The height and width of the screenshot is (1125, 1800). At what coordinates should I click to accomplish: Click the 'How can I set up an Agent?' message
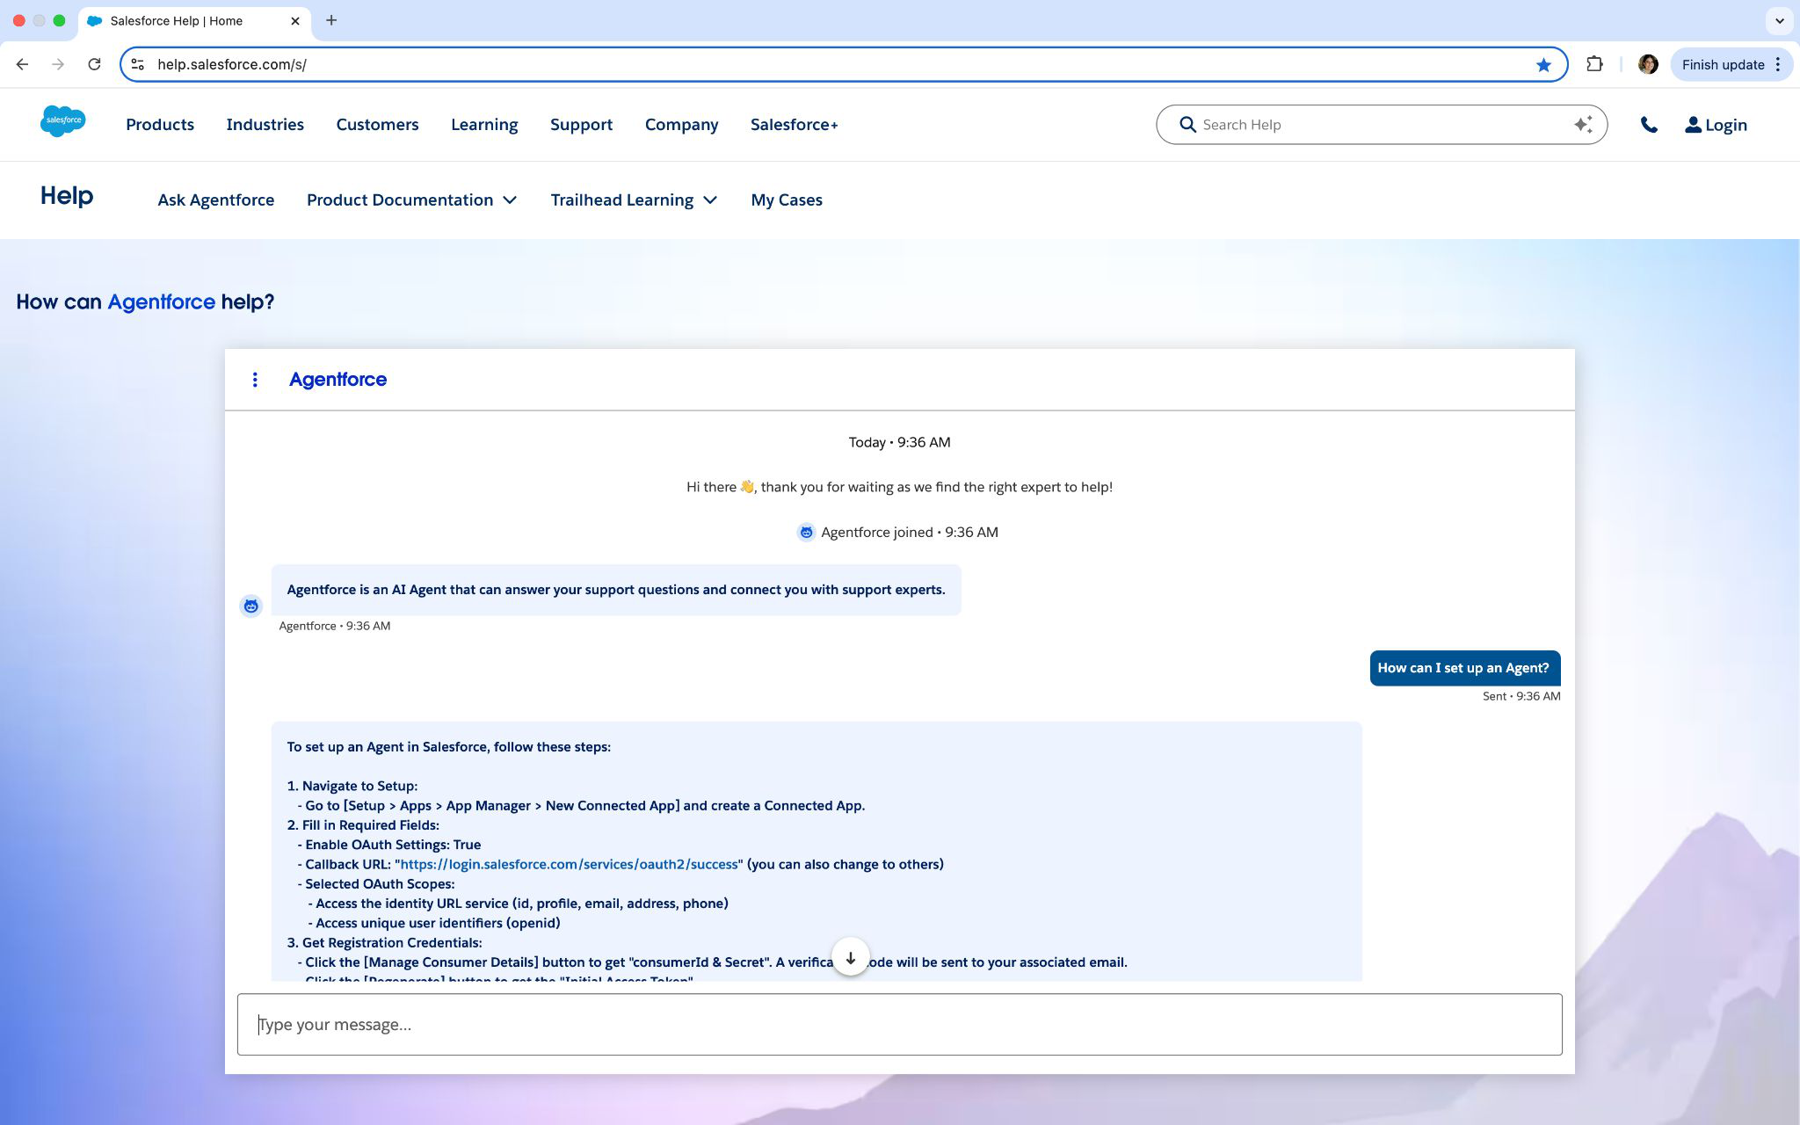point(1464,668)
